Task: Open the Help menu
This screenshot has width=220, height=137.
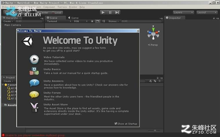Action: click(82, 7)
